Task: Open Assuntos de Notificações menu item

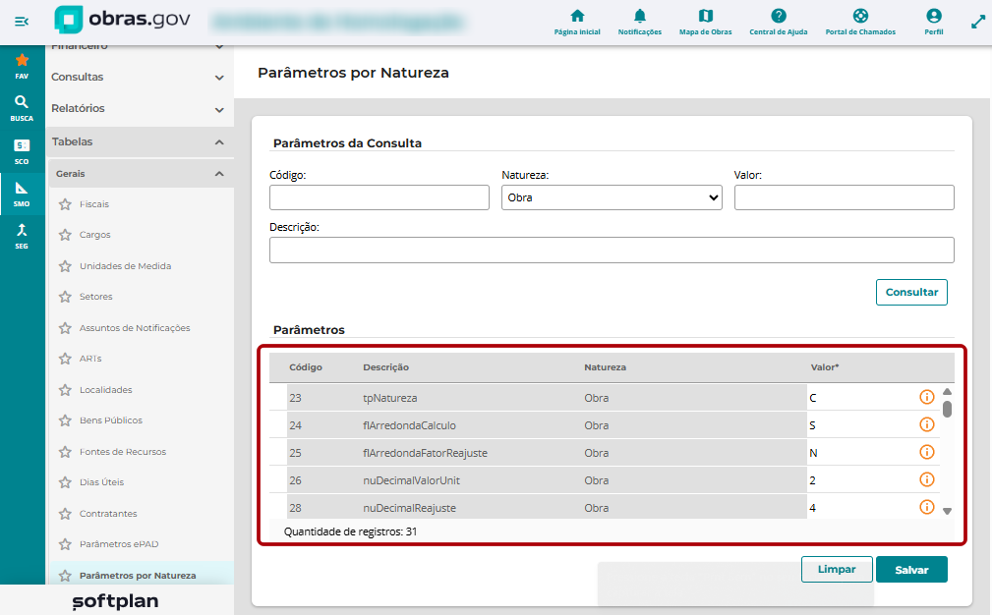Action: pyautogui.click(x=135, y=328)
